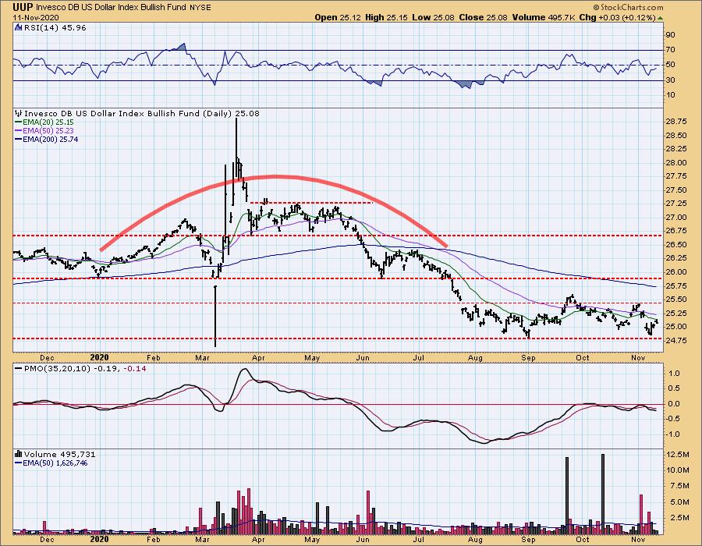Click the 70 level on RSI axis
Screen dimensions: 702x546
point(670,50)
